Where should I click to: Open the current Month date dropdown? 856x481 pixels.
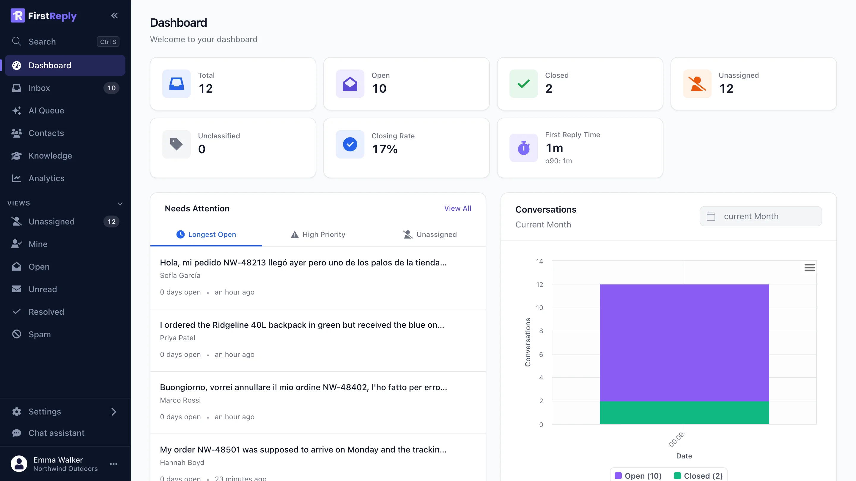761,216
